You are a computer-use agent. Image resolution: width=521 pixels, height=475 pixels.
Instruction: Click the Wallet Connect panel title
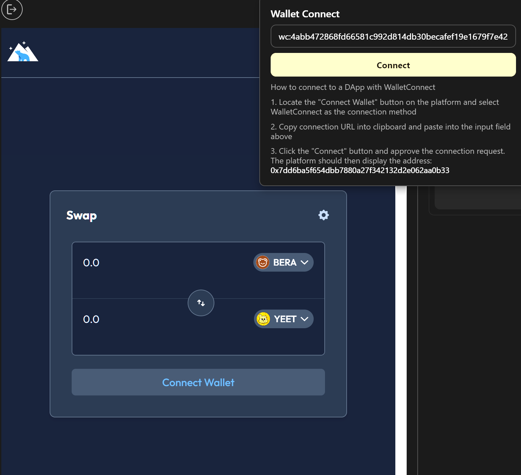coord(305,14)
